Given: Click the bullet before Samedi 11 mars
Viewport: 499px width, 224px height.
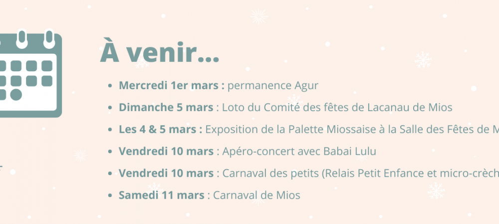Looking at the screenshot, I should coord(110,196).
